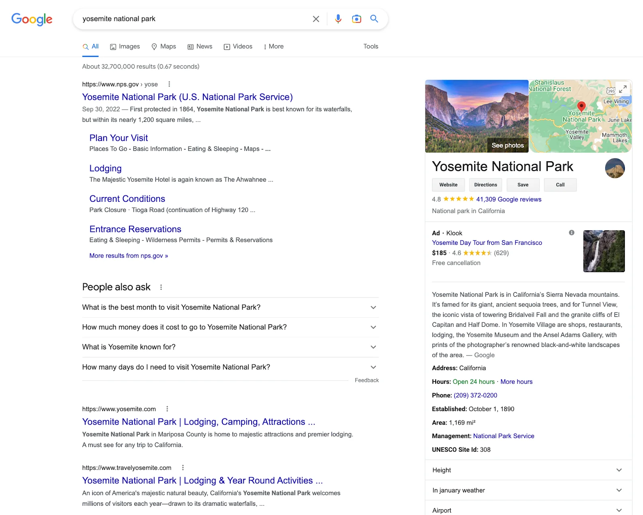Search by image using the Google Lens icon
The height and width of the screenshot is (515, 643).
tap(356, 18)
